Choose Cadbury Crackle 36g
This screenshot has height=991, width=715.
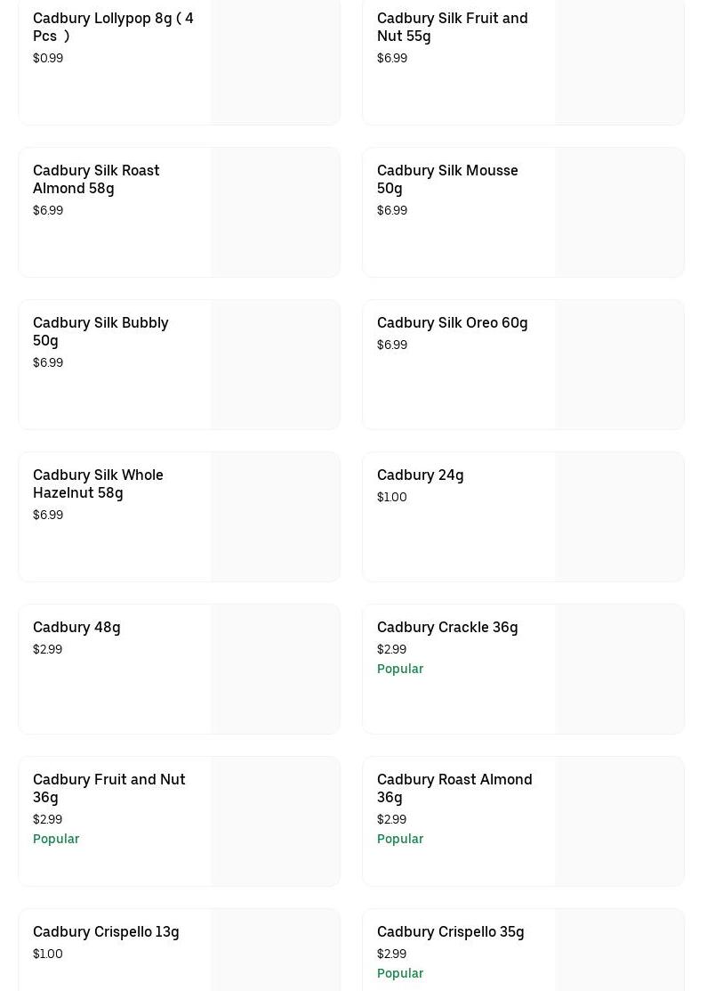pyautogui.click(x=447, y=627)
